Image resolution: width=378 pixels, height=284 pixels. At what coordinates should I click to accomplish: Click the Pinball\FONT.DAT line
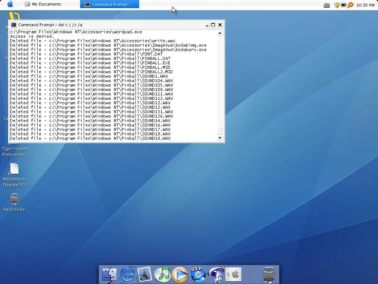pyautogui.click(x=86, y=54)
